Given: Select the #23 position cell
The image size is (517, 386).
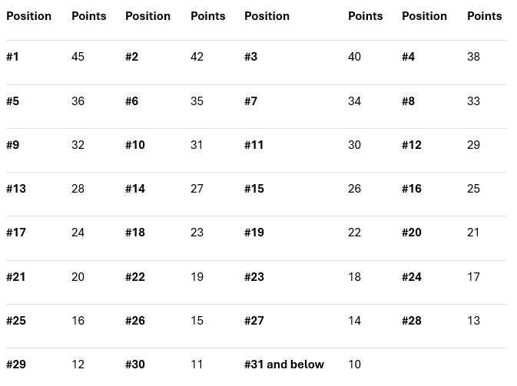Looking at the screenshot, I should [x=254, y=277].
